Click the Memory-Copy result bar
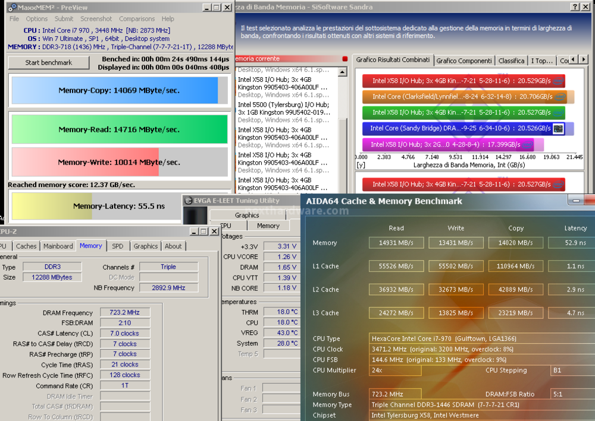 pyautogui.click(x=120, y=90)
